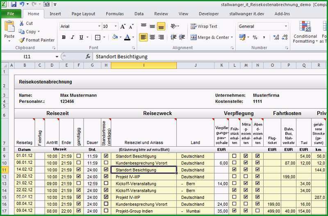Screen dimensions: 328x216
Task: Open the font color dropdown arrow
Action: click(133, 37)
